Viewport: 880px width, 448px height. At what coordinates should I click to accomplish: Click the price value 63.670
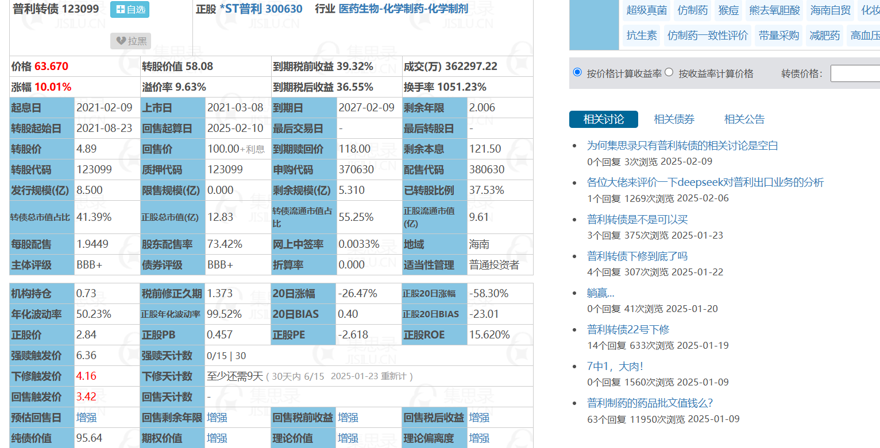[x=52, y=67]
